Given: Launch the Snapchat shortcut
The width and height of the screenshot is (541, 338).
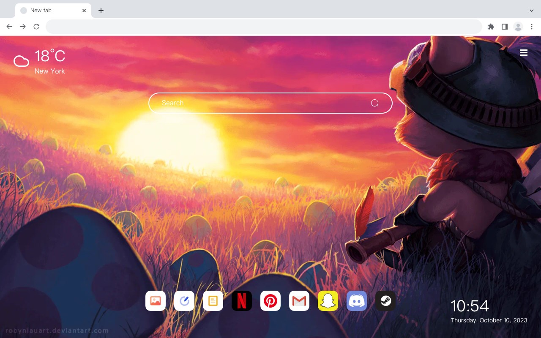Looking at the screenshot, I should click(x=328, y=301).
